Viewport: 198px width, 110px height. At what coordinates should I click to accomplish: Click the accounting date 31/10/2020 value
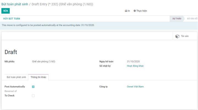point(133,62)
